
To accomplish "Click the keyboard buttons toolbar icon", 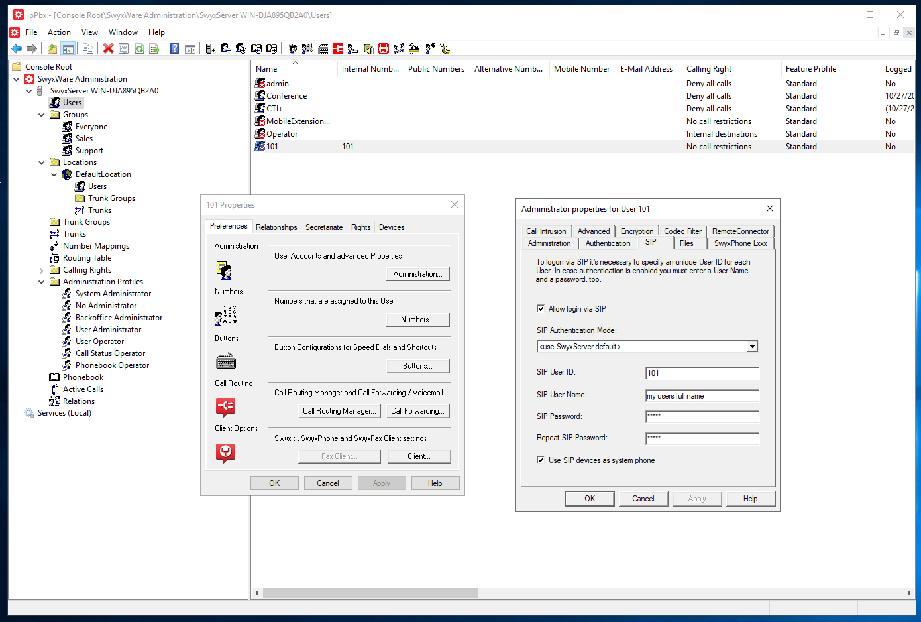I will click(x=323, y=48).
